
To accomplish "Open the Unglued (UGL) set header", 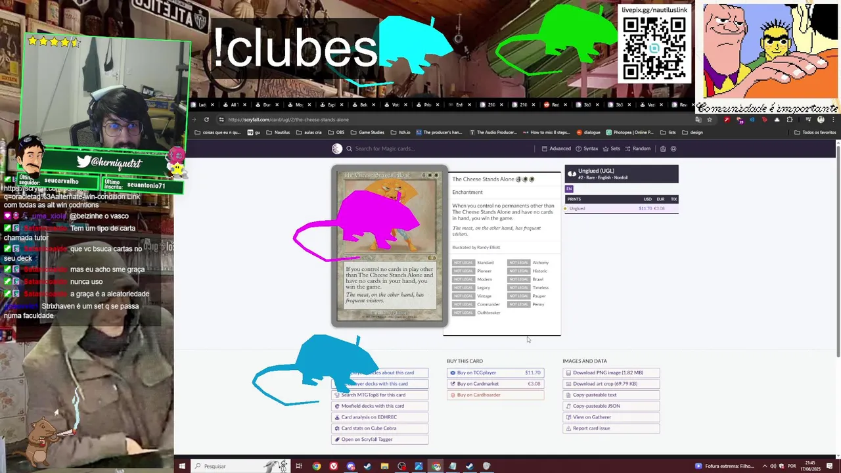I will click(621, 173).
